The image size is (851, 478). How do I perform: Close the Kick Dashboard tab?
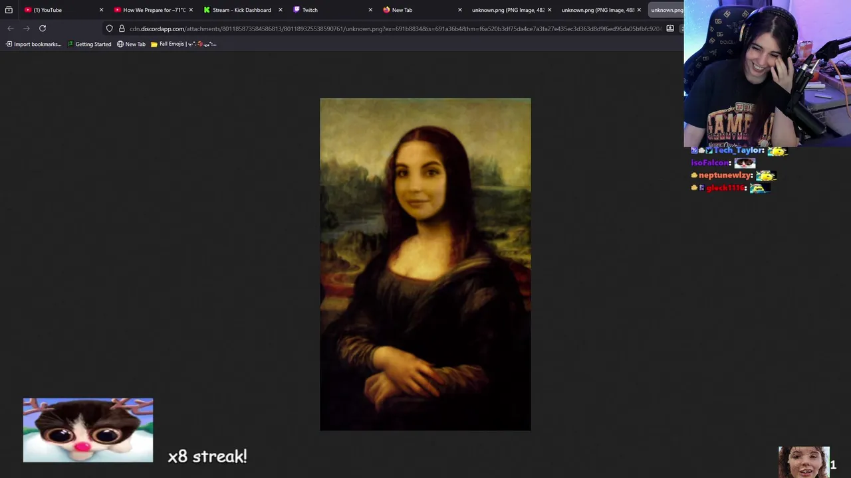(x=280, y=10)
